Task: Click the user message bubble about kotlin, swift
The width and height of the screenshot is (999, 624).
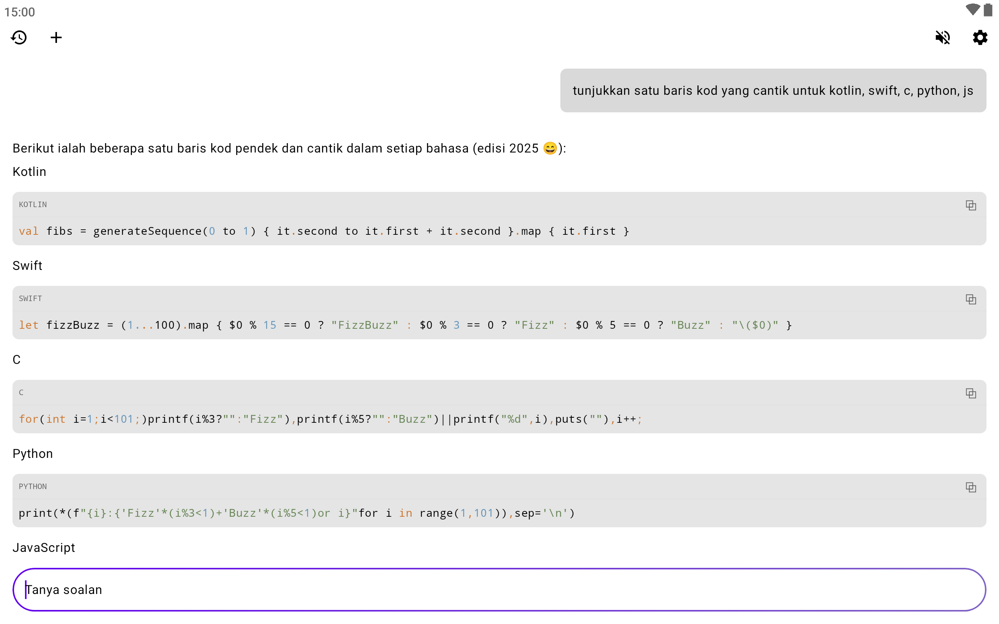Action: 773,90
